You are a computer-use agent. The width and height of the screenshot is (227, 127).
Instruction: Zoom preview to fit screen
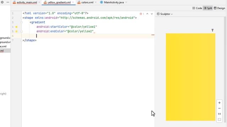[219, 120]
